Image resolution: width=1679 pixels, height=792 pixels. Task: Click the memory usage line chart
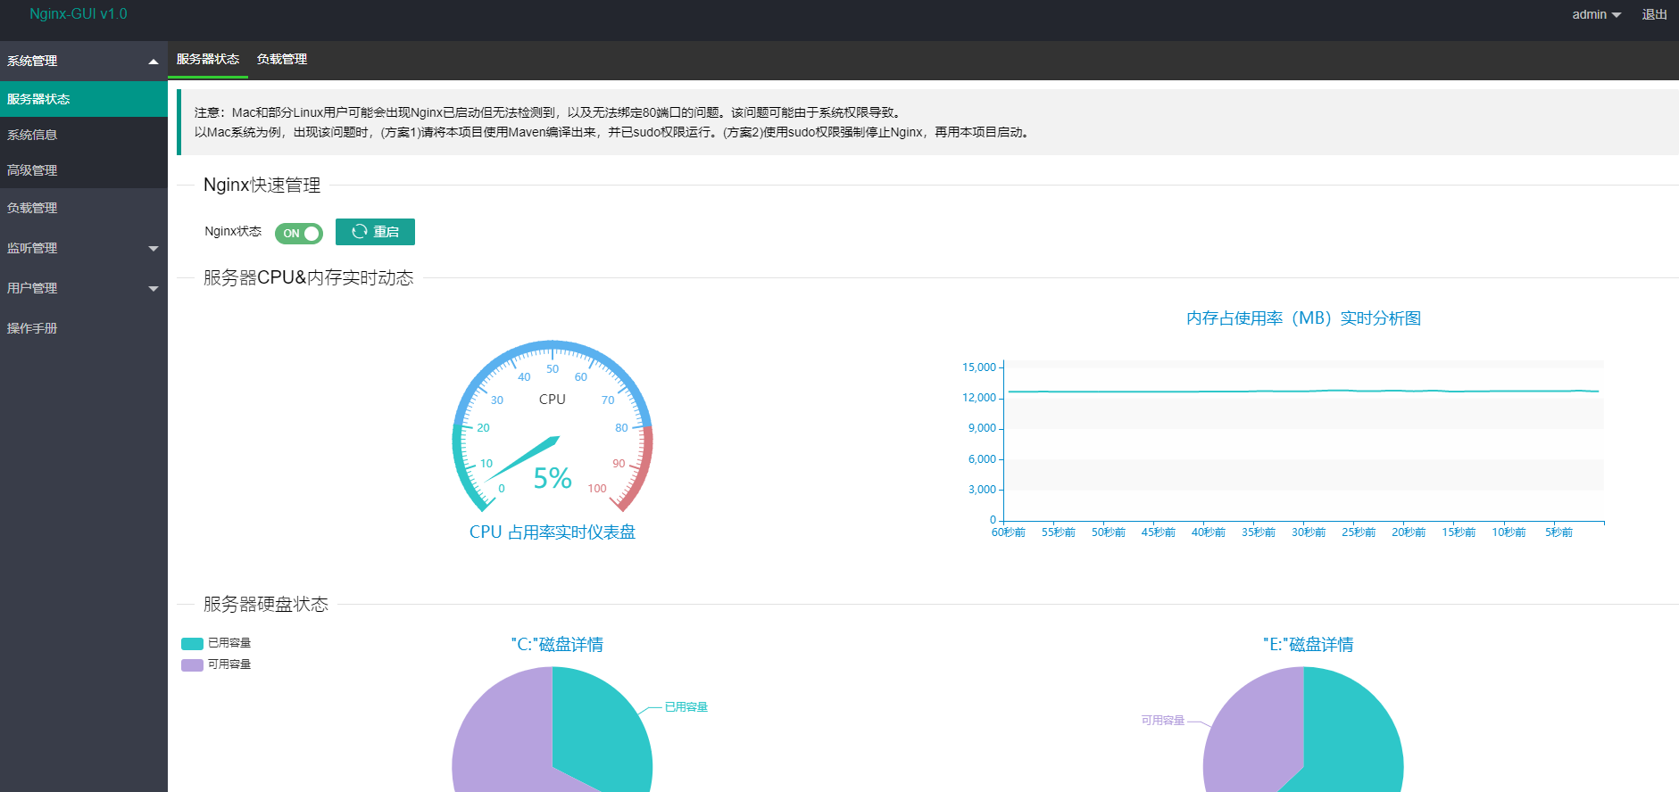[x=1303, y=391]
